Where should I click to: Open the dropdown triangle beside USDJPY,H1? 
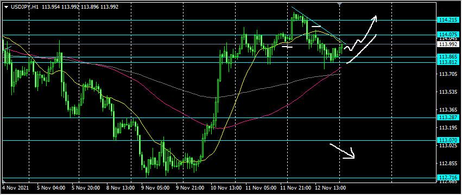point(7,6)
